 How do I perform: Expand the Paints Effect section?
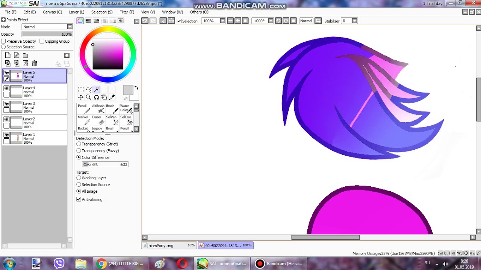pyautogui.click(x=3, y=19)
